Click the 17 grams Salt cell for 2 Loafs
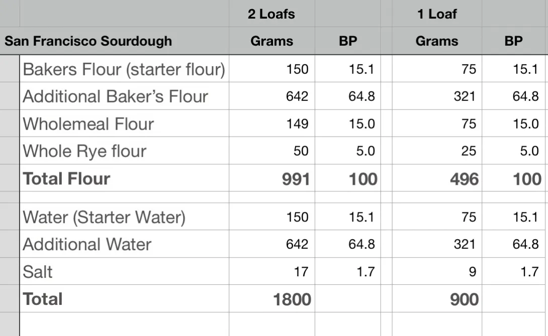This screenshot has width=548, height=336. point(302,272)
